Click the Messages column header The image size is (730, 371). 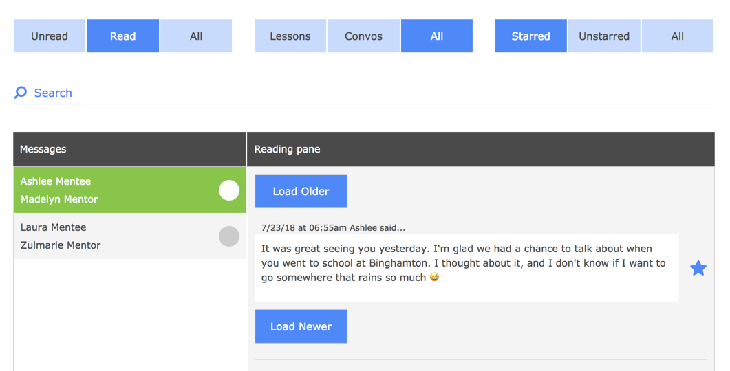point(129,149)
